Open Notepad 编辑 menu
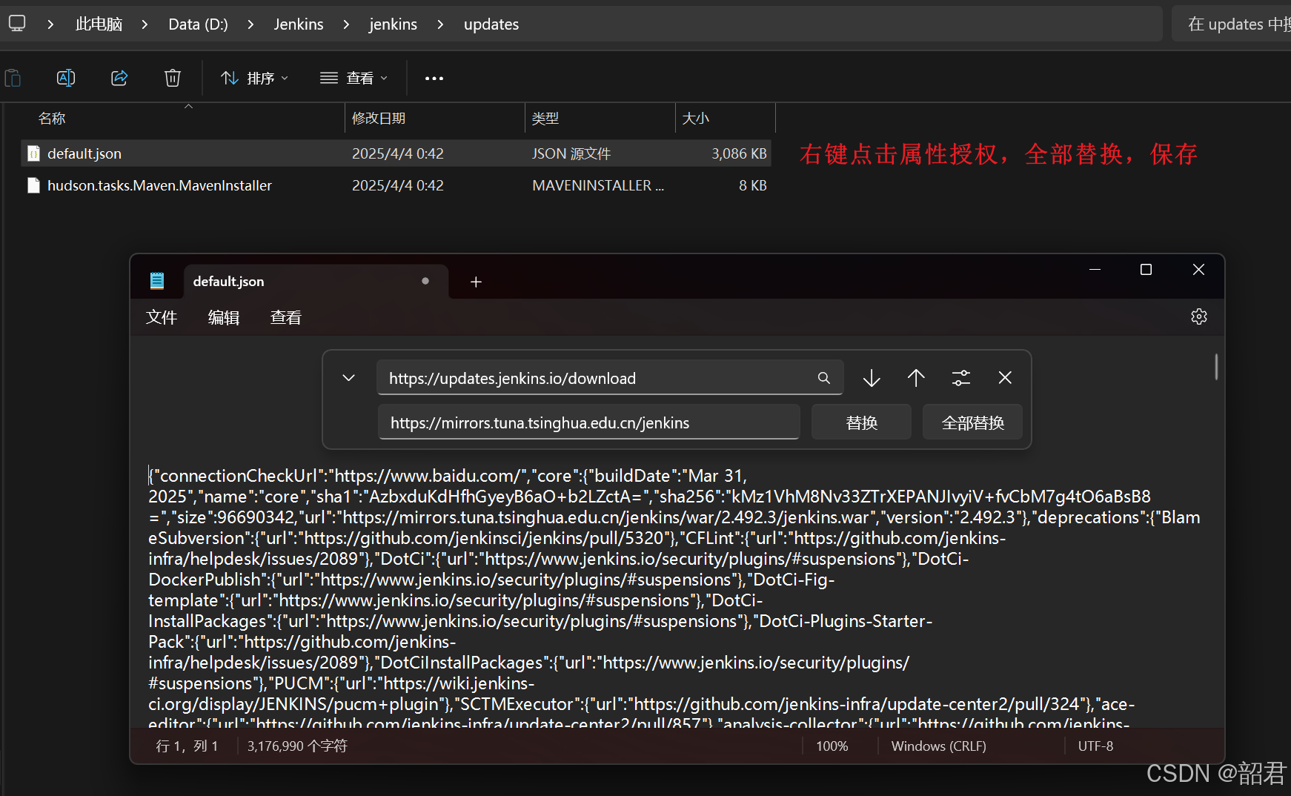 (224, 317)
